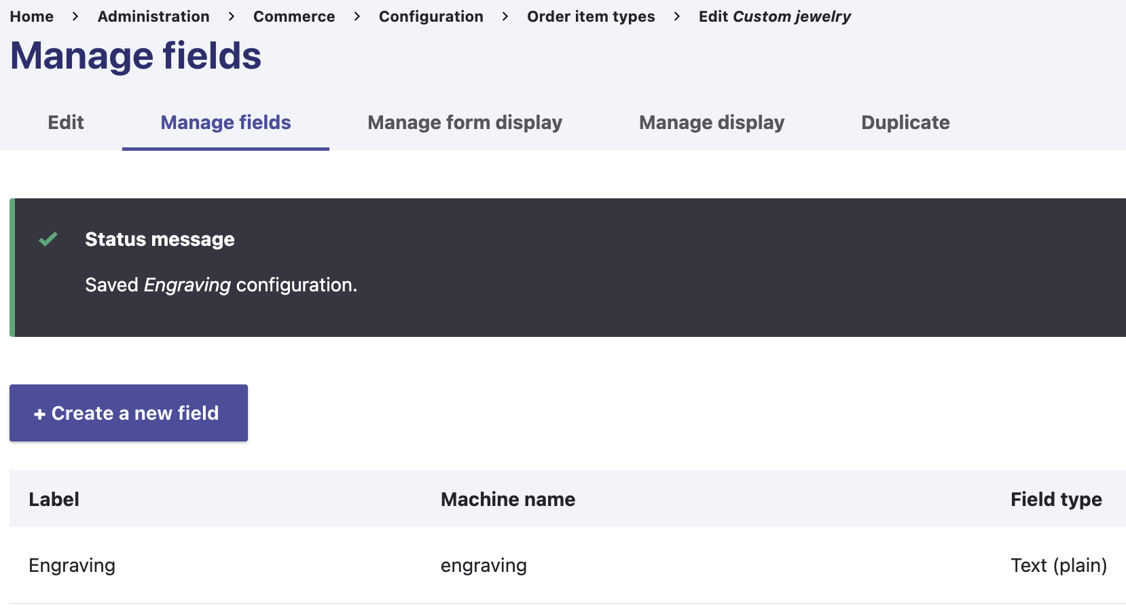The height and width of the screenshot is (614, 1126).
Task: Click the Saved Engraving configuration message
Action: pos(221,285)
